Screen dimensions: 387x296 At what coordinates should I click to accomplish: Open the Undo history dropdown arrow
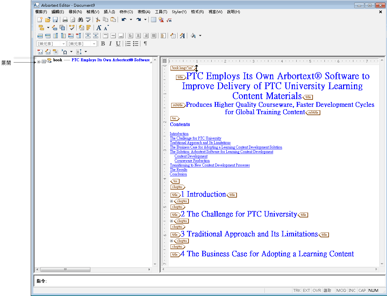click(x=130, y=20)
